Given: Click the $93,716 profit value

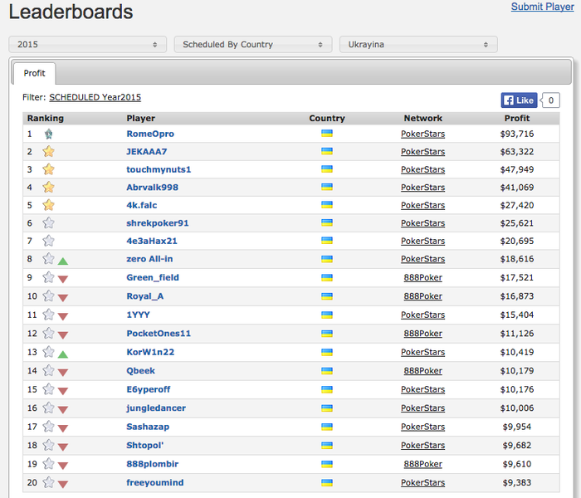Looking at the screenshot, I should point(517,134).
